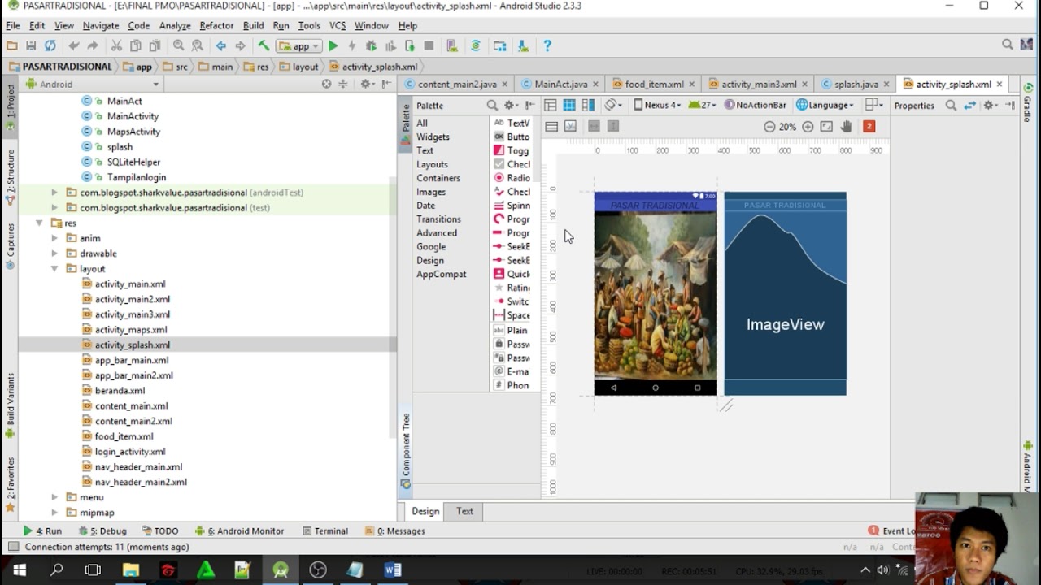Select login_activity.xml in the project tree
The image size is (1041, 585).
[130, 452]
